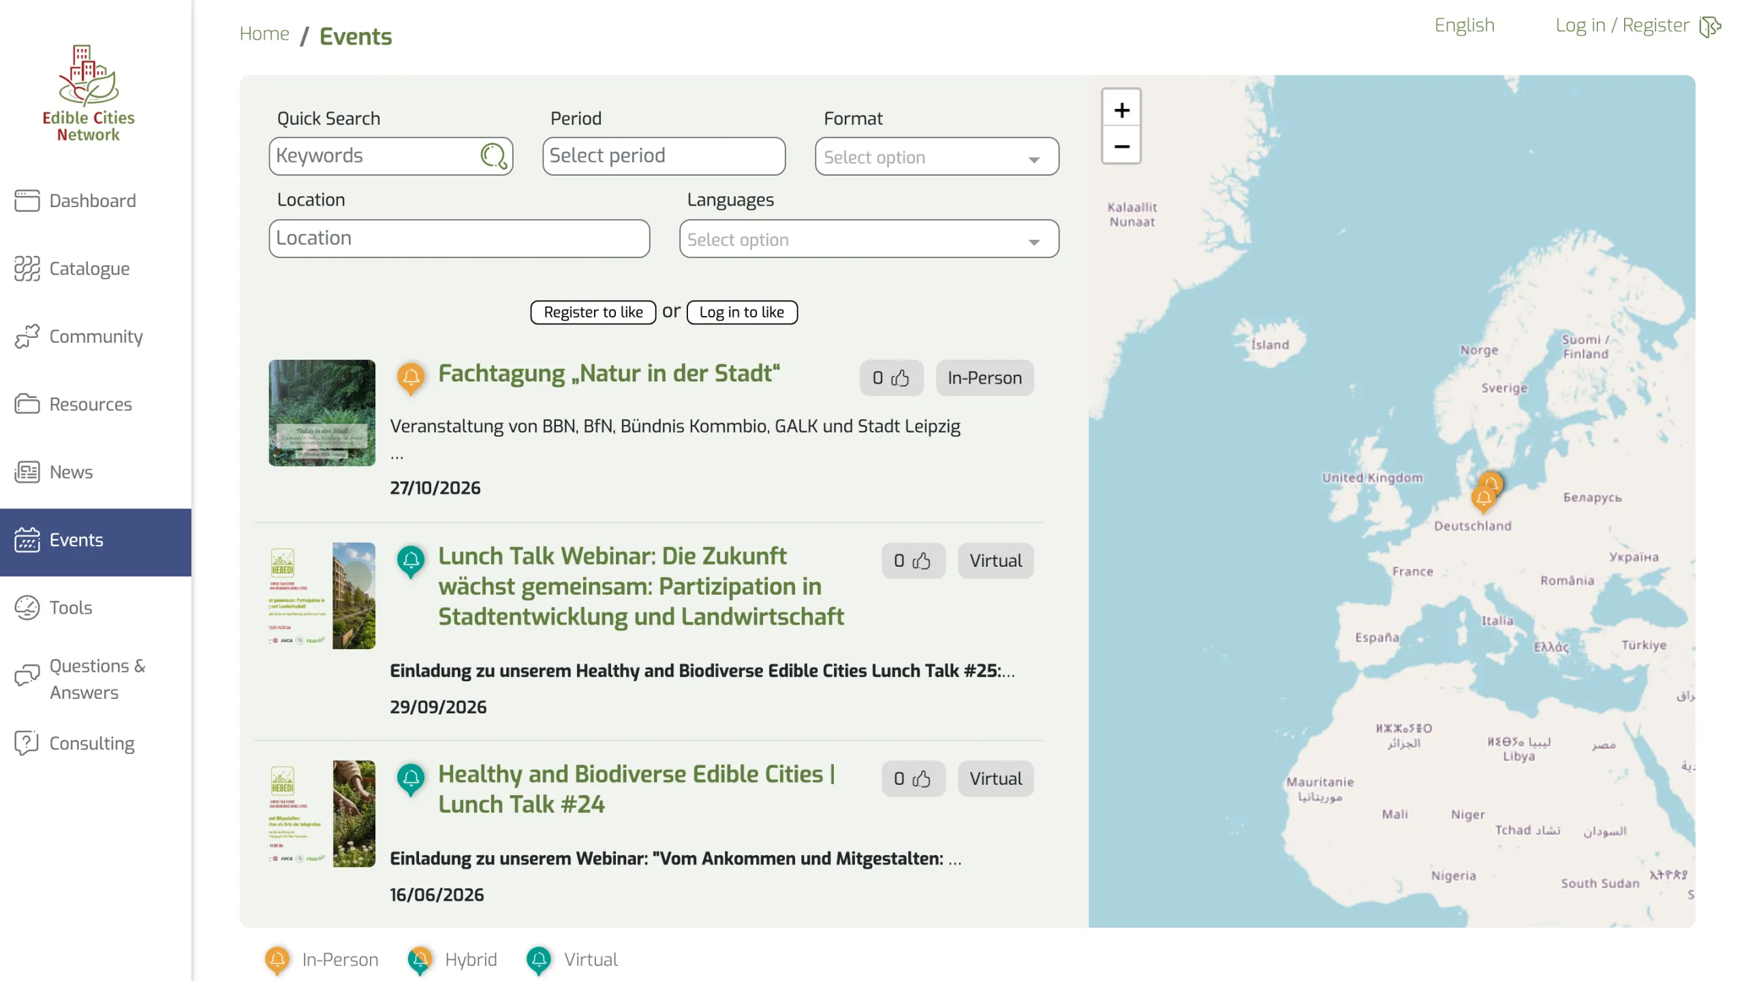Click the In-Person tag on Fachtagung event

coord(984,378)
